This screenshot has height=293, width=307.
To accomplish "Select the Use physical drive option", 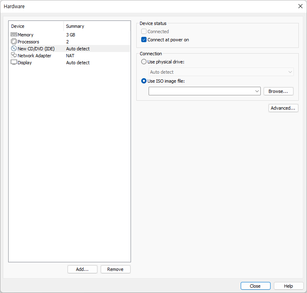I will click(x=144, y=62).
